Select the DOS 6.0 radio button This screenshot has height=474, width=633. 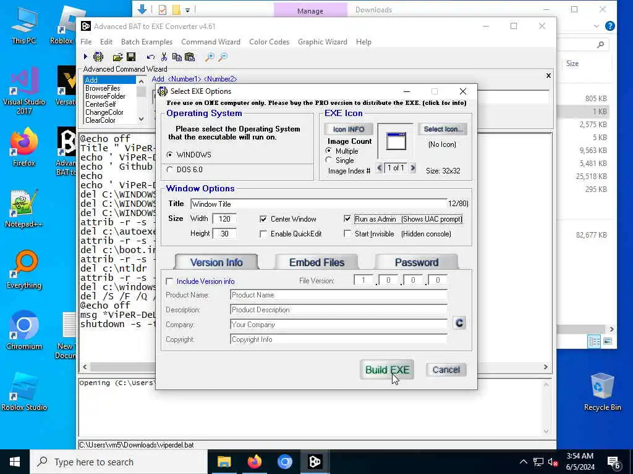(x=169, y=170)
